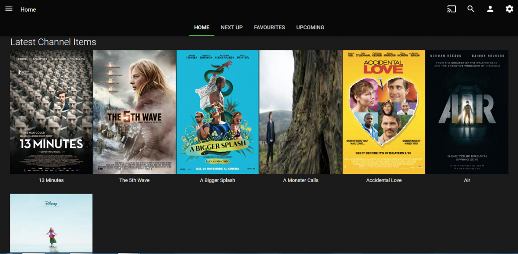Viewport: 518px width, 254px height.
Task: Click the 'A Bigger Splash' title text
Action: [218, 180]
